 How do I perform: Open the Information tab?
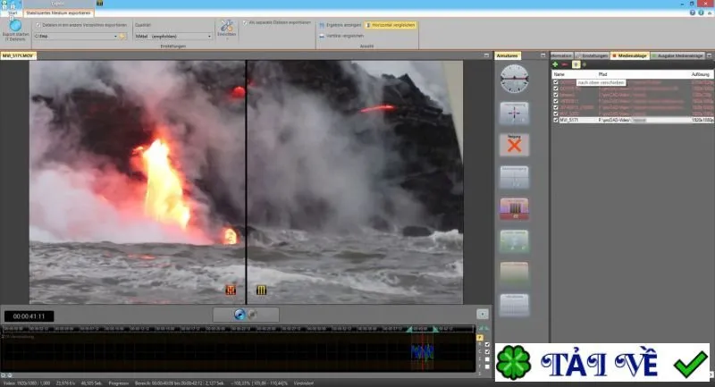click(562, 55)
